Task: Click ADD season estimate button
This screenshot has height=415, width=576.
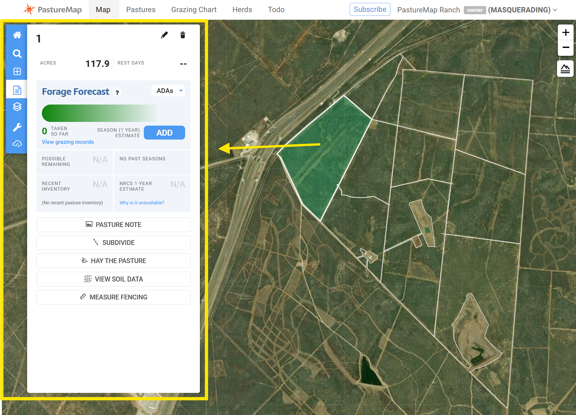Action: click(164, 132)
